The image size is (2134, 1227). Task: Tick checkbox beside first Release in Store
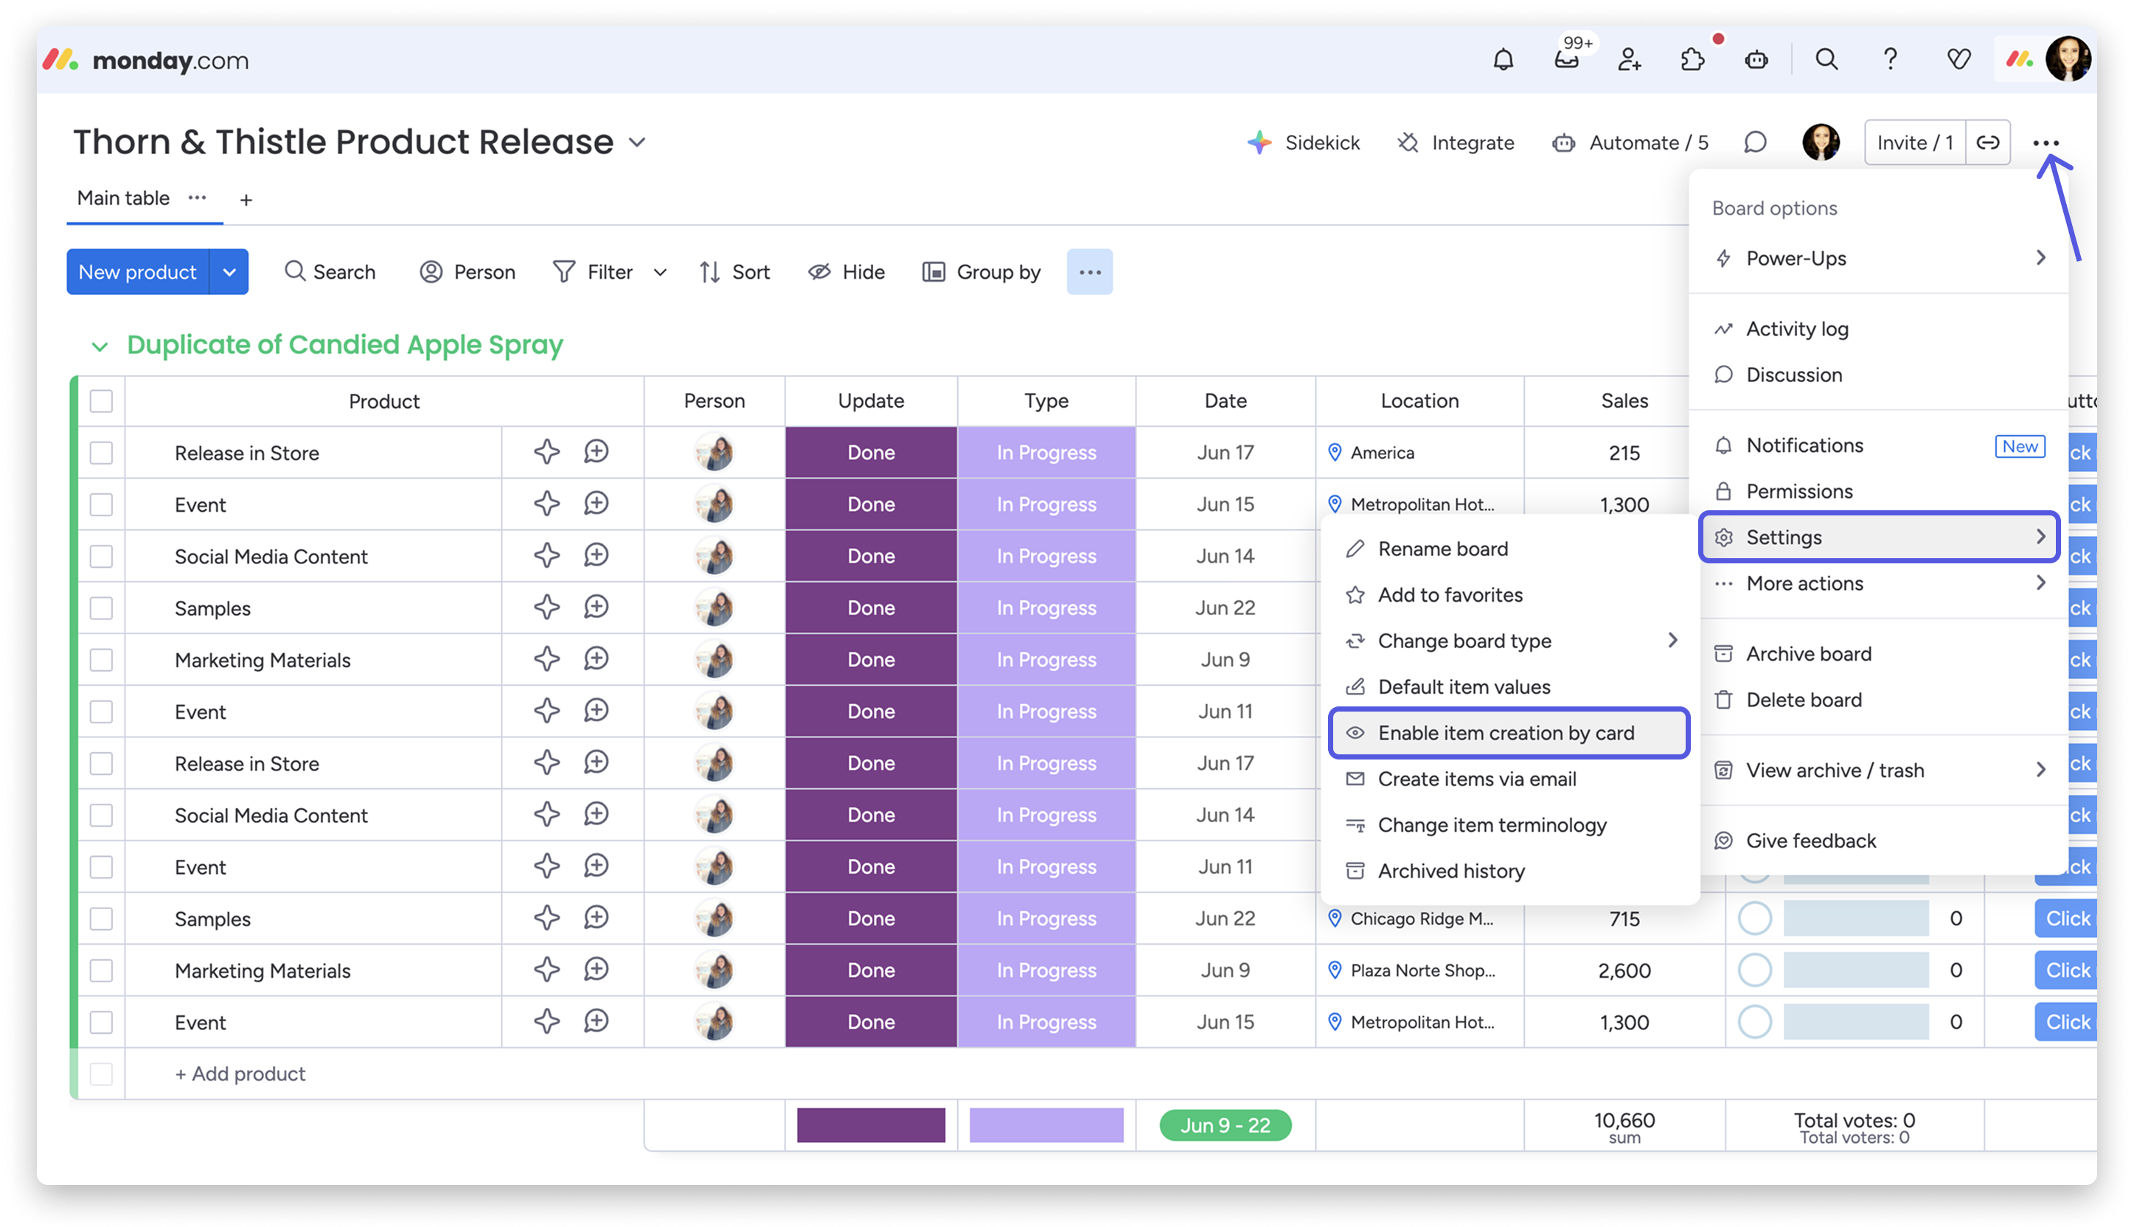101,453
